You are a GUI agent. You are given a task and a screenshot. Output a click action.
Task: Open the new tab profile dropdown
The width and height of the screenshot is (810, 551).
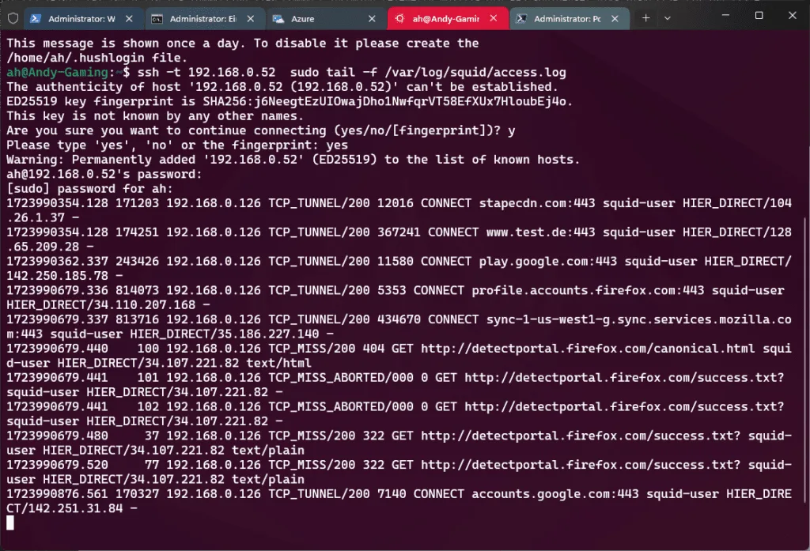click(668, 18)
